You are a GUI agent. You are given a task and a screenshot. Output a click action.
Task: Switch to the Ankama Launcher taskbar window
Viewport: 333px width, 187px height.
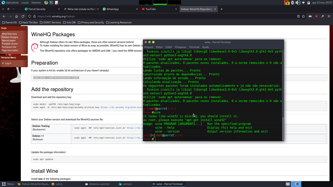pyautogui.click(x=98, y=184)
